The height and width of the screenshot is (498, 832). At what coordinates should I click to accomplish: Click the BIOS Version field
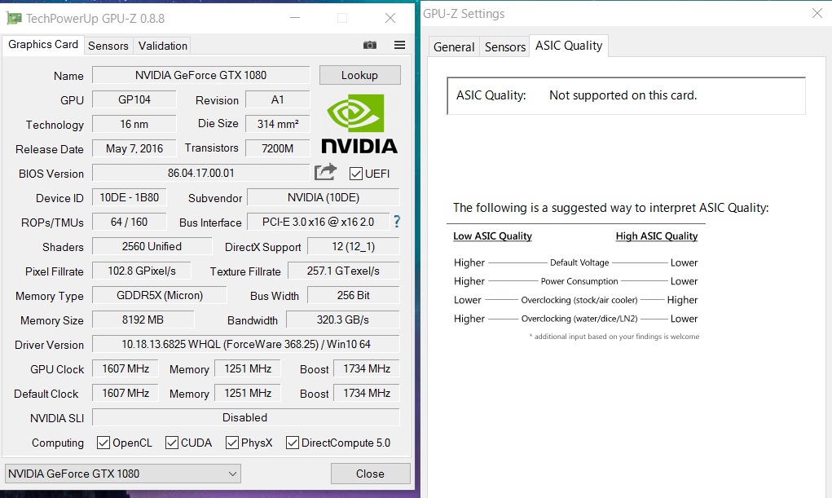(x=200, y=173)
